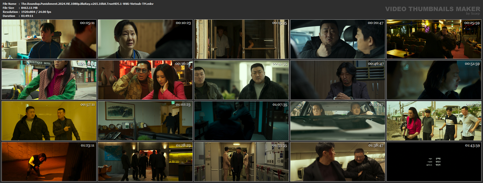The image size is (483, 183).
Task: Click the File Size label
Action: 9,8
